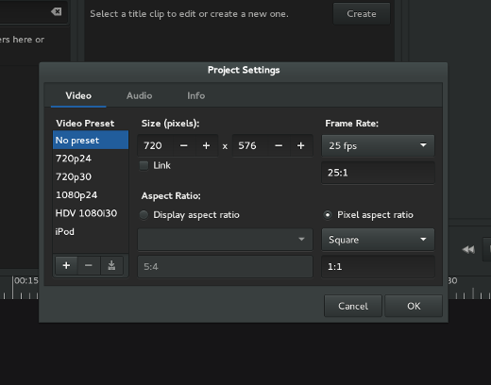491x385 pixels.
Task: Click the 25:1 frame rate field
Action: click(378, 173)
